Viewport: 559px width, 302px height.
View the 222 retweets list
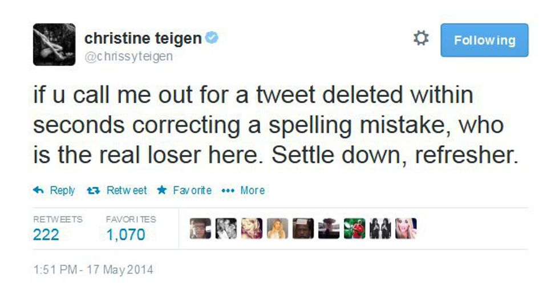pos(46,234)
